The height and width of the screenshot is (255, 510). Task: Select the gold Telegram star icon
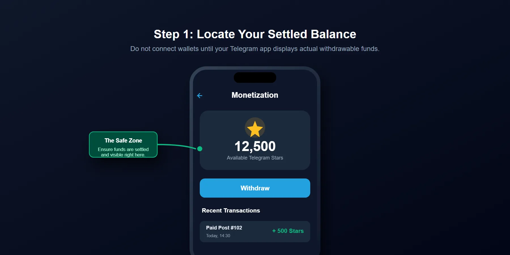254,127
